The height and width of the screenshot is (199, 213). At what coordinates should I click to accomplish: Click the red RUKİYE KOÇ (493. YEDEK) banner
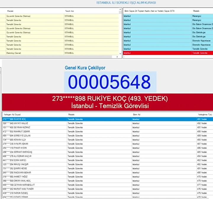click(x=107, y=102)
